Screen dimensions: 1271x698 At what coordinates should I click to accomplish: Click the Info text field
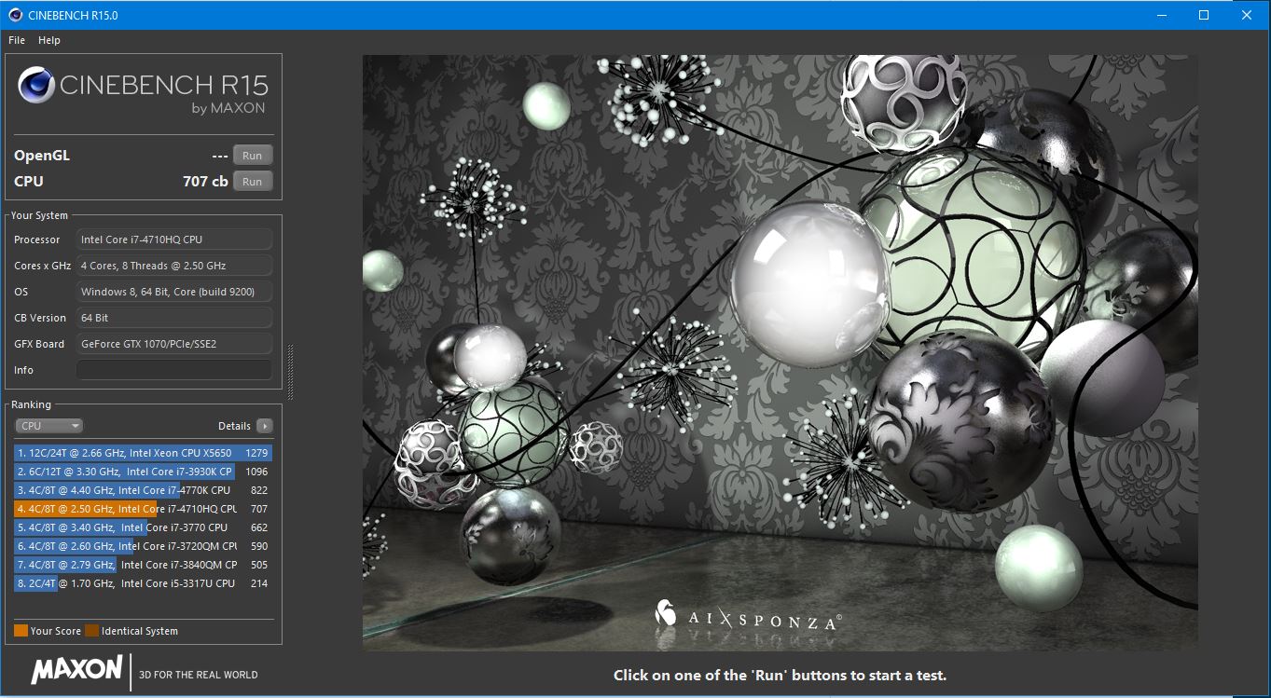click(174, 370)
